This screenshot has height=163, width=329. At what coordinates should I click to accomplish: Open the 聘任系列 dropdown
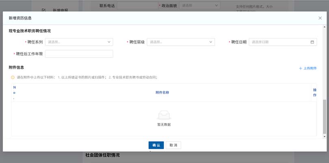(x=79, y=42)
